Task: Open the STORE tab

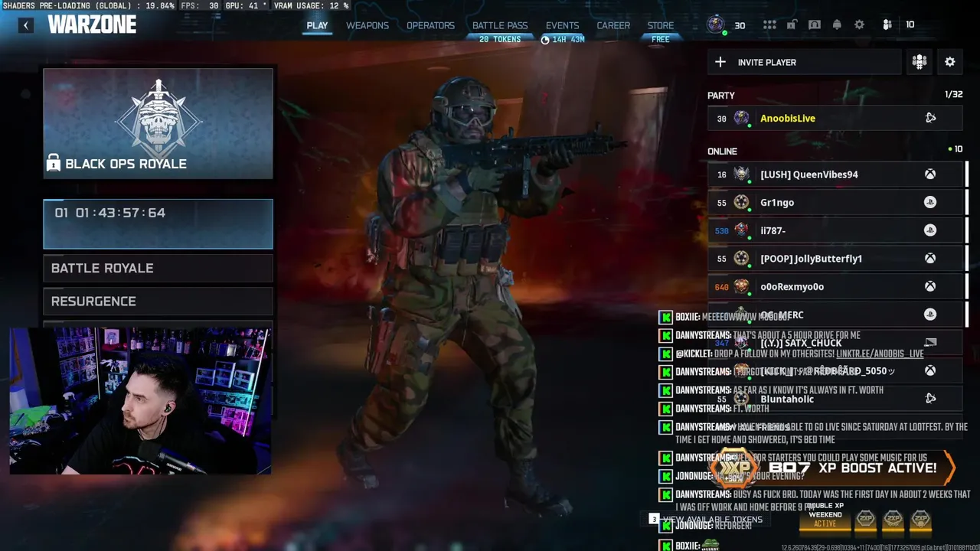Action: click(661, 25)
